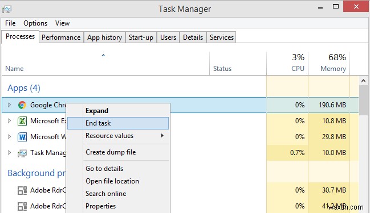Click Word memory value 29.8 MB

334,136
